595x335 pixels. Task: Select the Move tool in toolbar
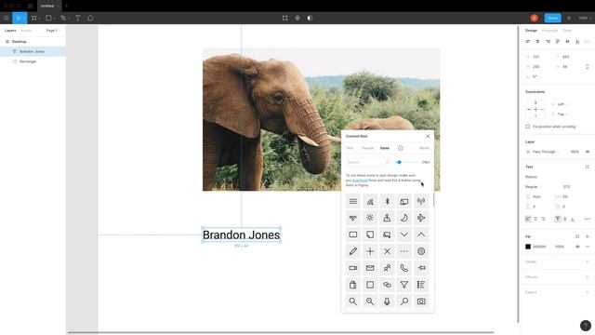point(19,18)
